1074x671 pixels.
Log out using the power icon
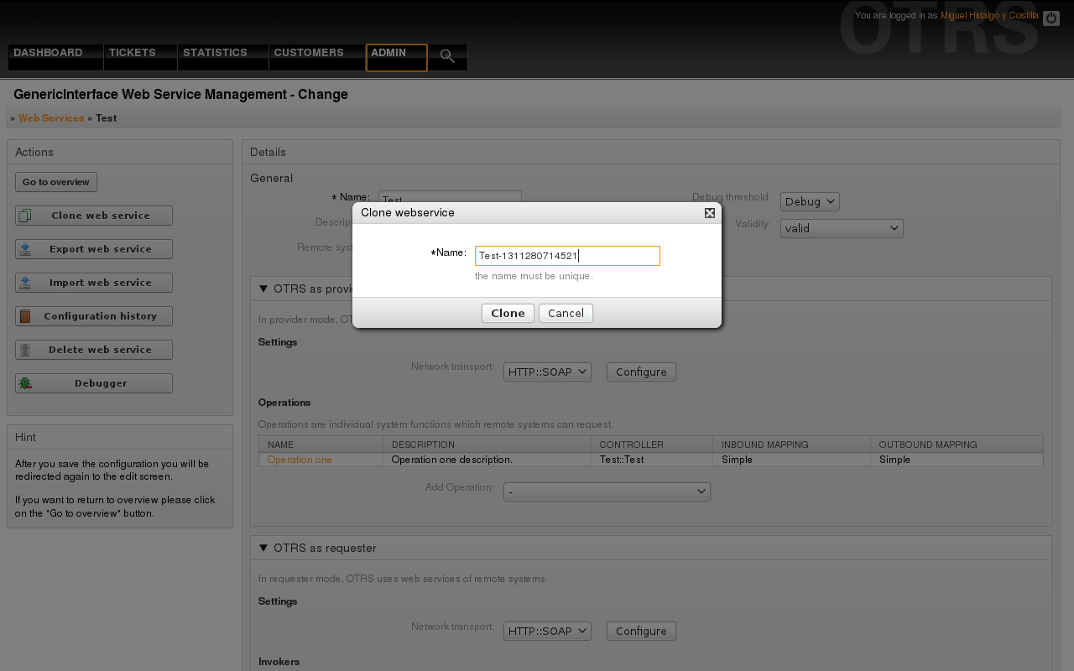pyautogui.click(x=1051, y=18)
